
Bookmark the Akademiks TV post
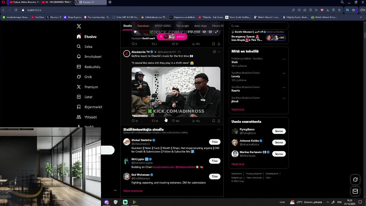(x=214, y=121)
